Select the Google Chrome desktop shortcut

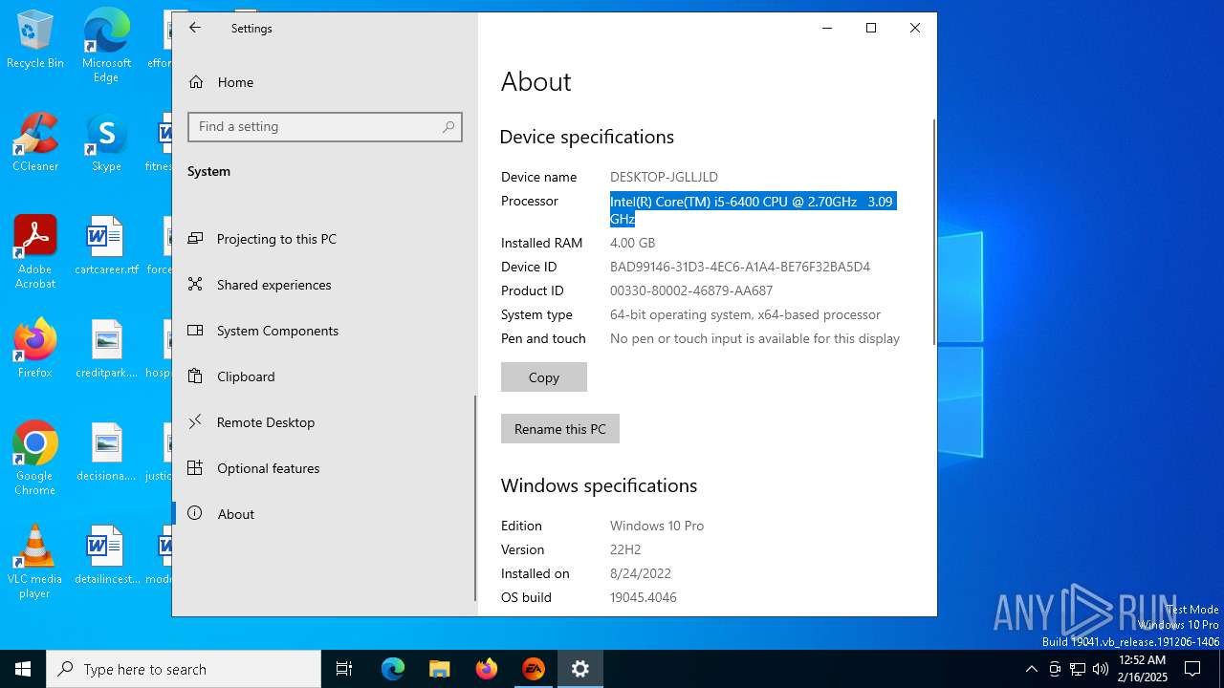tap(35, 459)
